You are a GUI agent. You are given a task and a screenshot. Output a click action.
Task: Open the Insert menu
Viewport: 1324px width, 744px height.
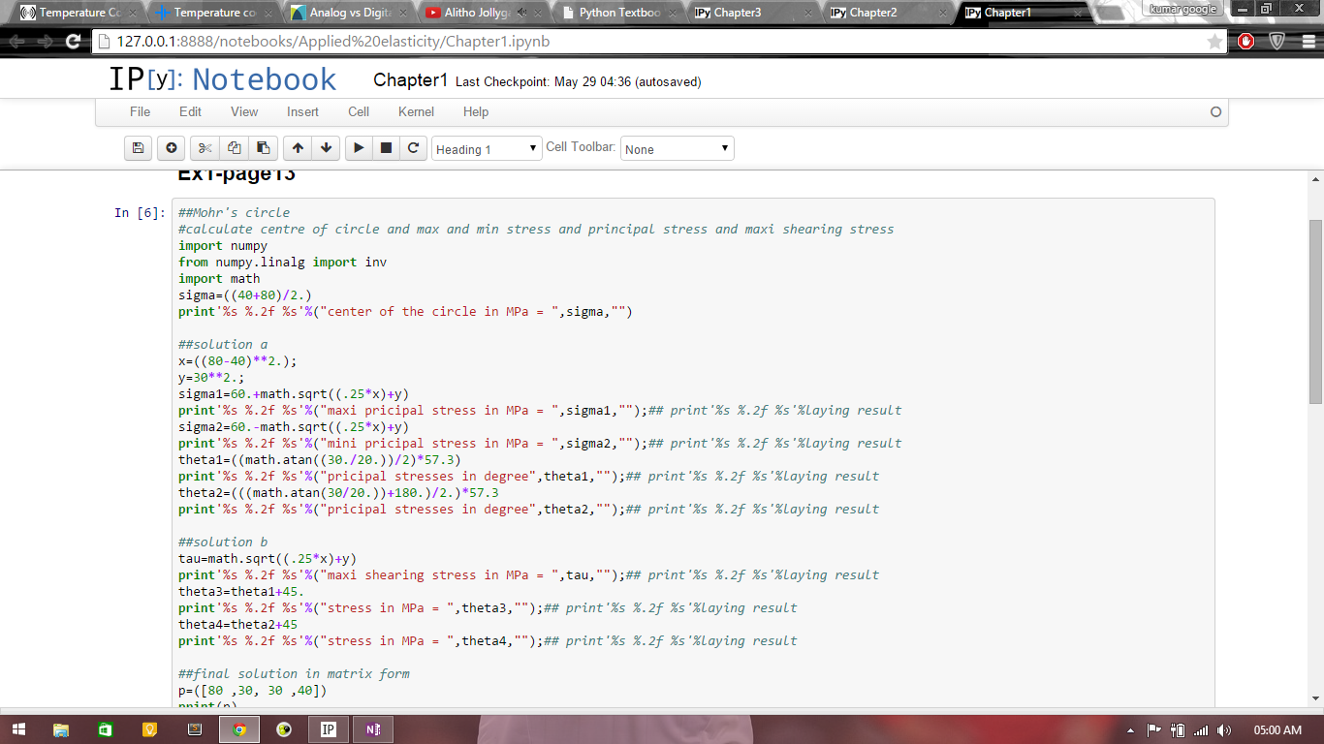(302, 111)
